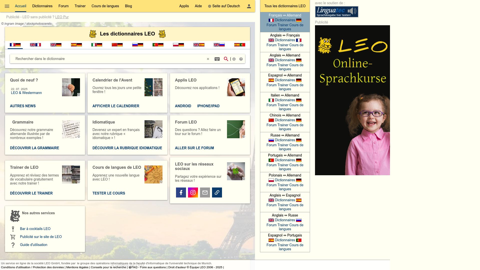Open the search settings gear icon
The width and height of the screenshot is (480, 270).
234,59
